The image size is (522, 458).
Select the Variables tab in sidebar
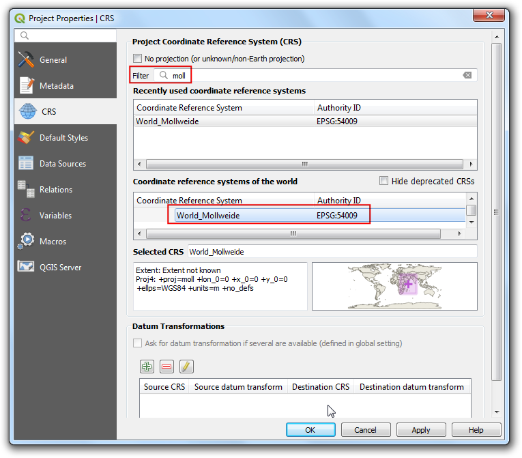[55, 216]
